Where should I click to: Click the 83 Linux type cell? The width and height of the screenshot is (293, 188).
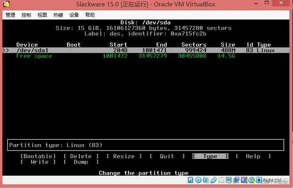(x=260, y=50)
